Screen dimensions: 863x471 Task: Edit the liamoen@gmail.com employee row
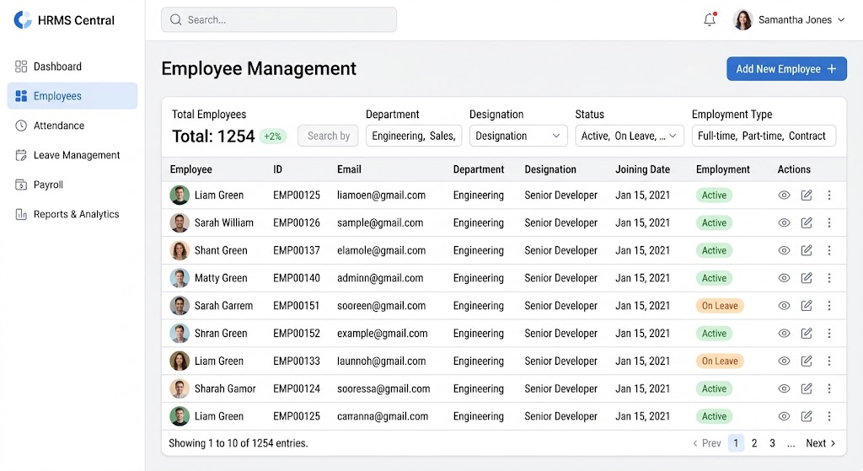pyautogui.click(x=807, y=195)
